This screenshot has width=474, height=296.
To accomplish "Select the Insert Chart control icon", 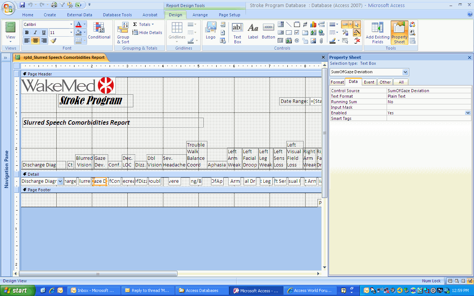I will 313,24.
